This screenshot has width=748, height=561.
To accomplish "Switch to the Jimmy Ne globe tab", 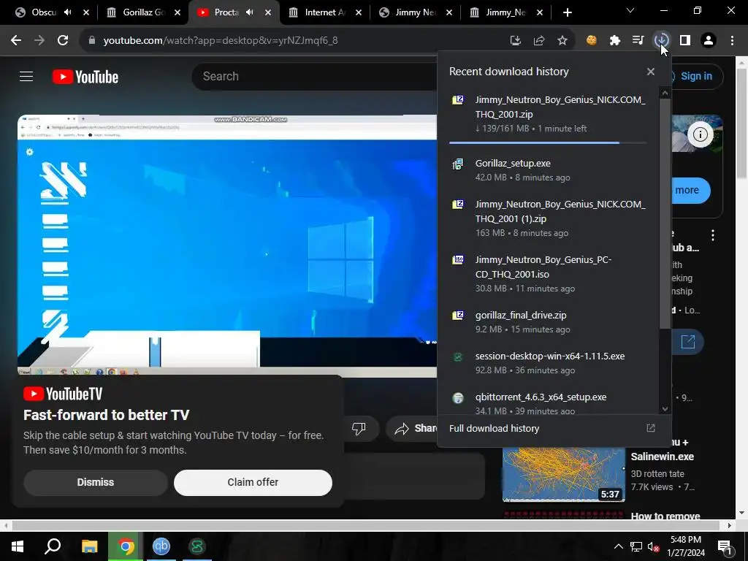I will coord(415,12).
